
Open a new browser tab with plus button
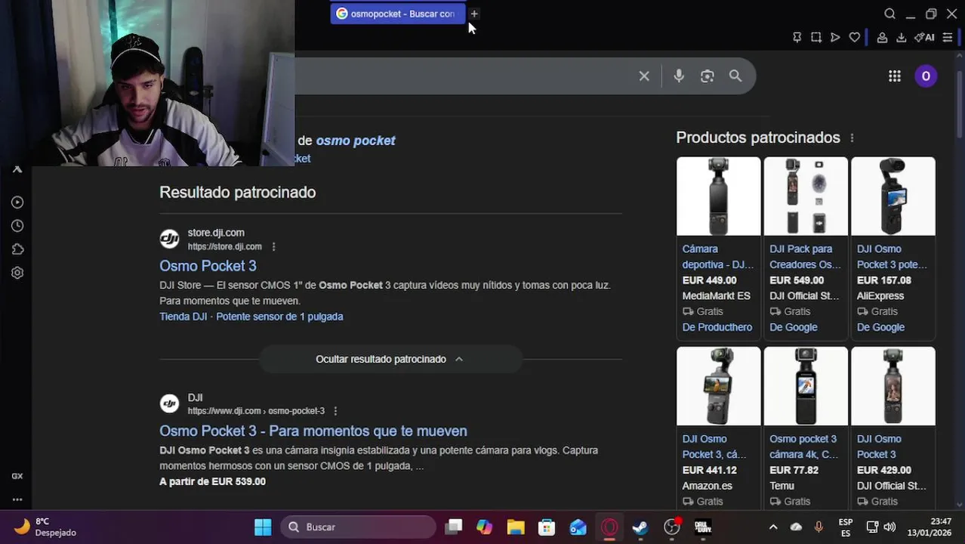pos(474,14)
